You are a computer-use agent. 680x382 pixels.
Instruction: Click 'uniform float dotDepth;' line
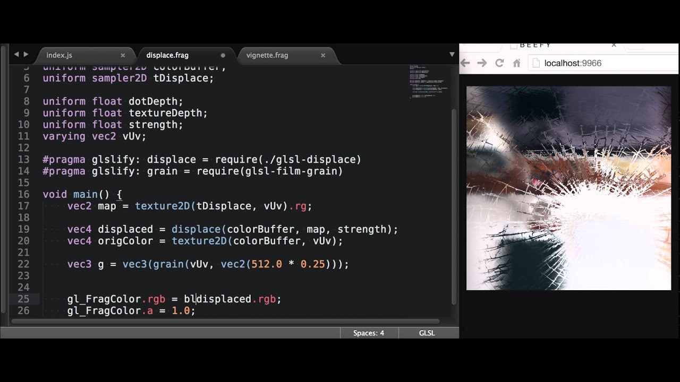coord(113,101)
